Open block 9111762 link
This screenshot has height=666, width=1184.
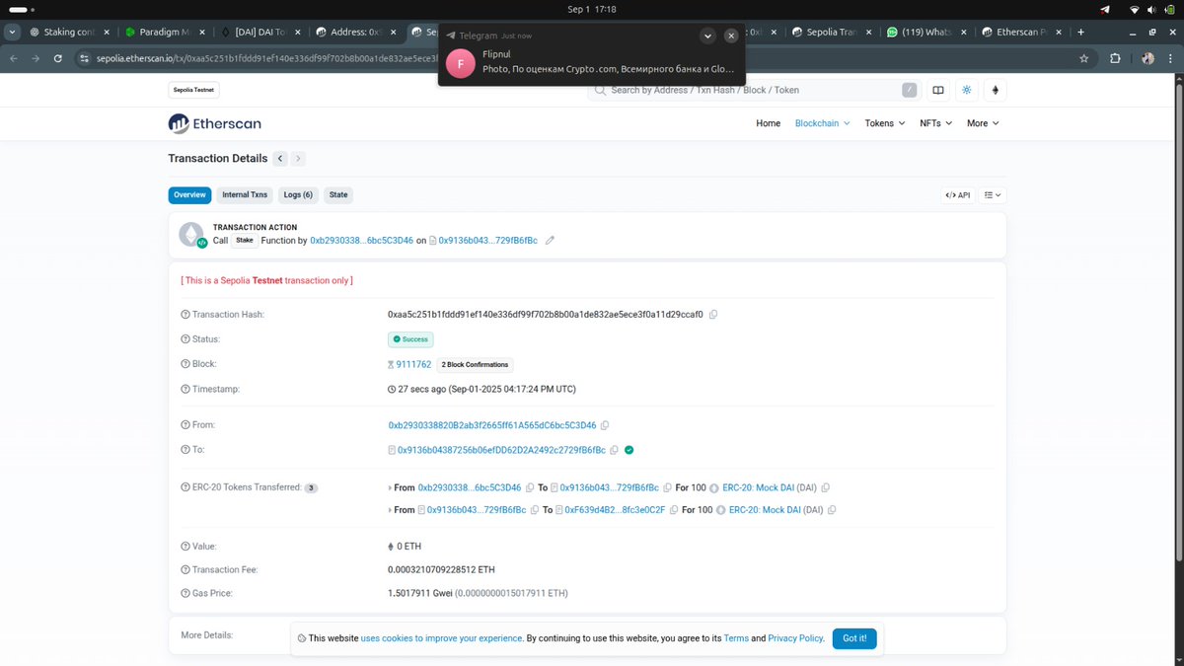414,364
